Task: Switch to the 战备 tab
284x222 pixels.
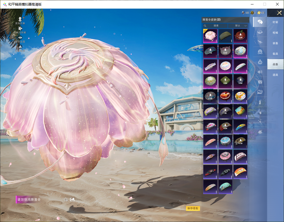Action: (275, 64)
